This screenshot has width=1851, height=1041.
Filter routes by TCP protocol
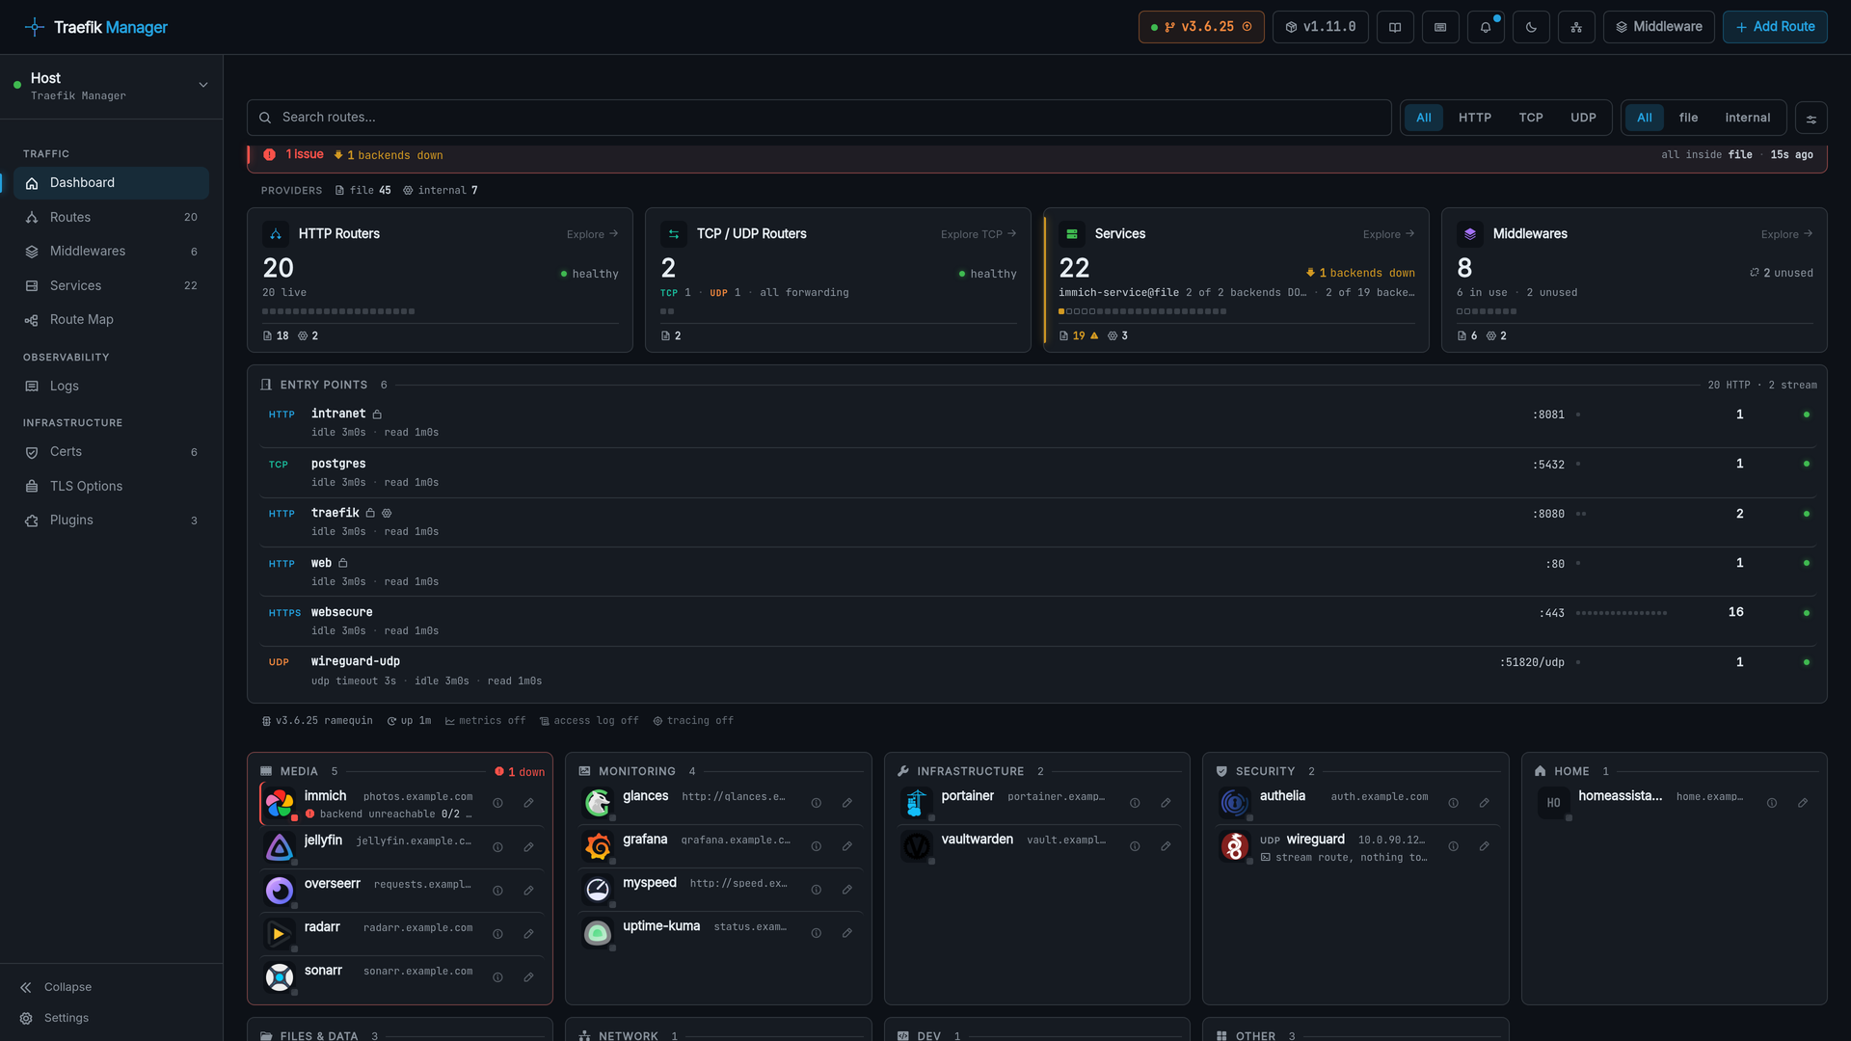point(1531,118)
